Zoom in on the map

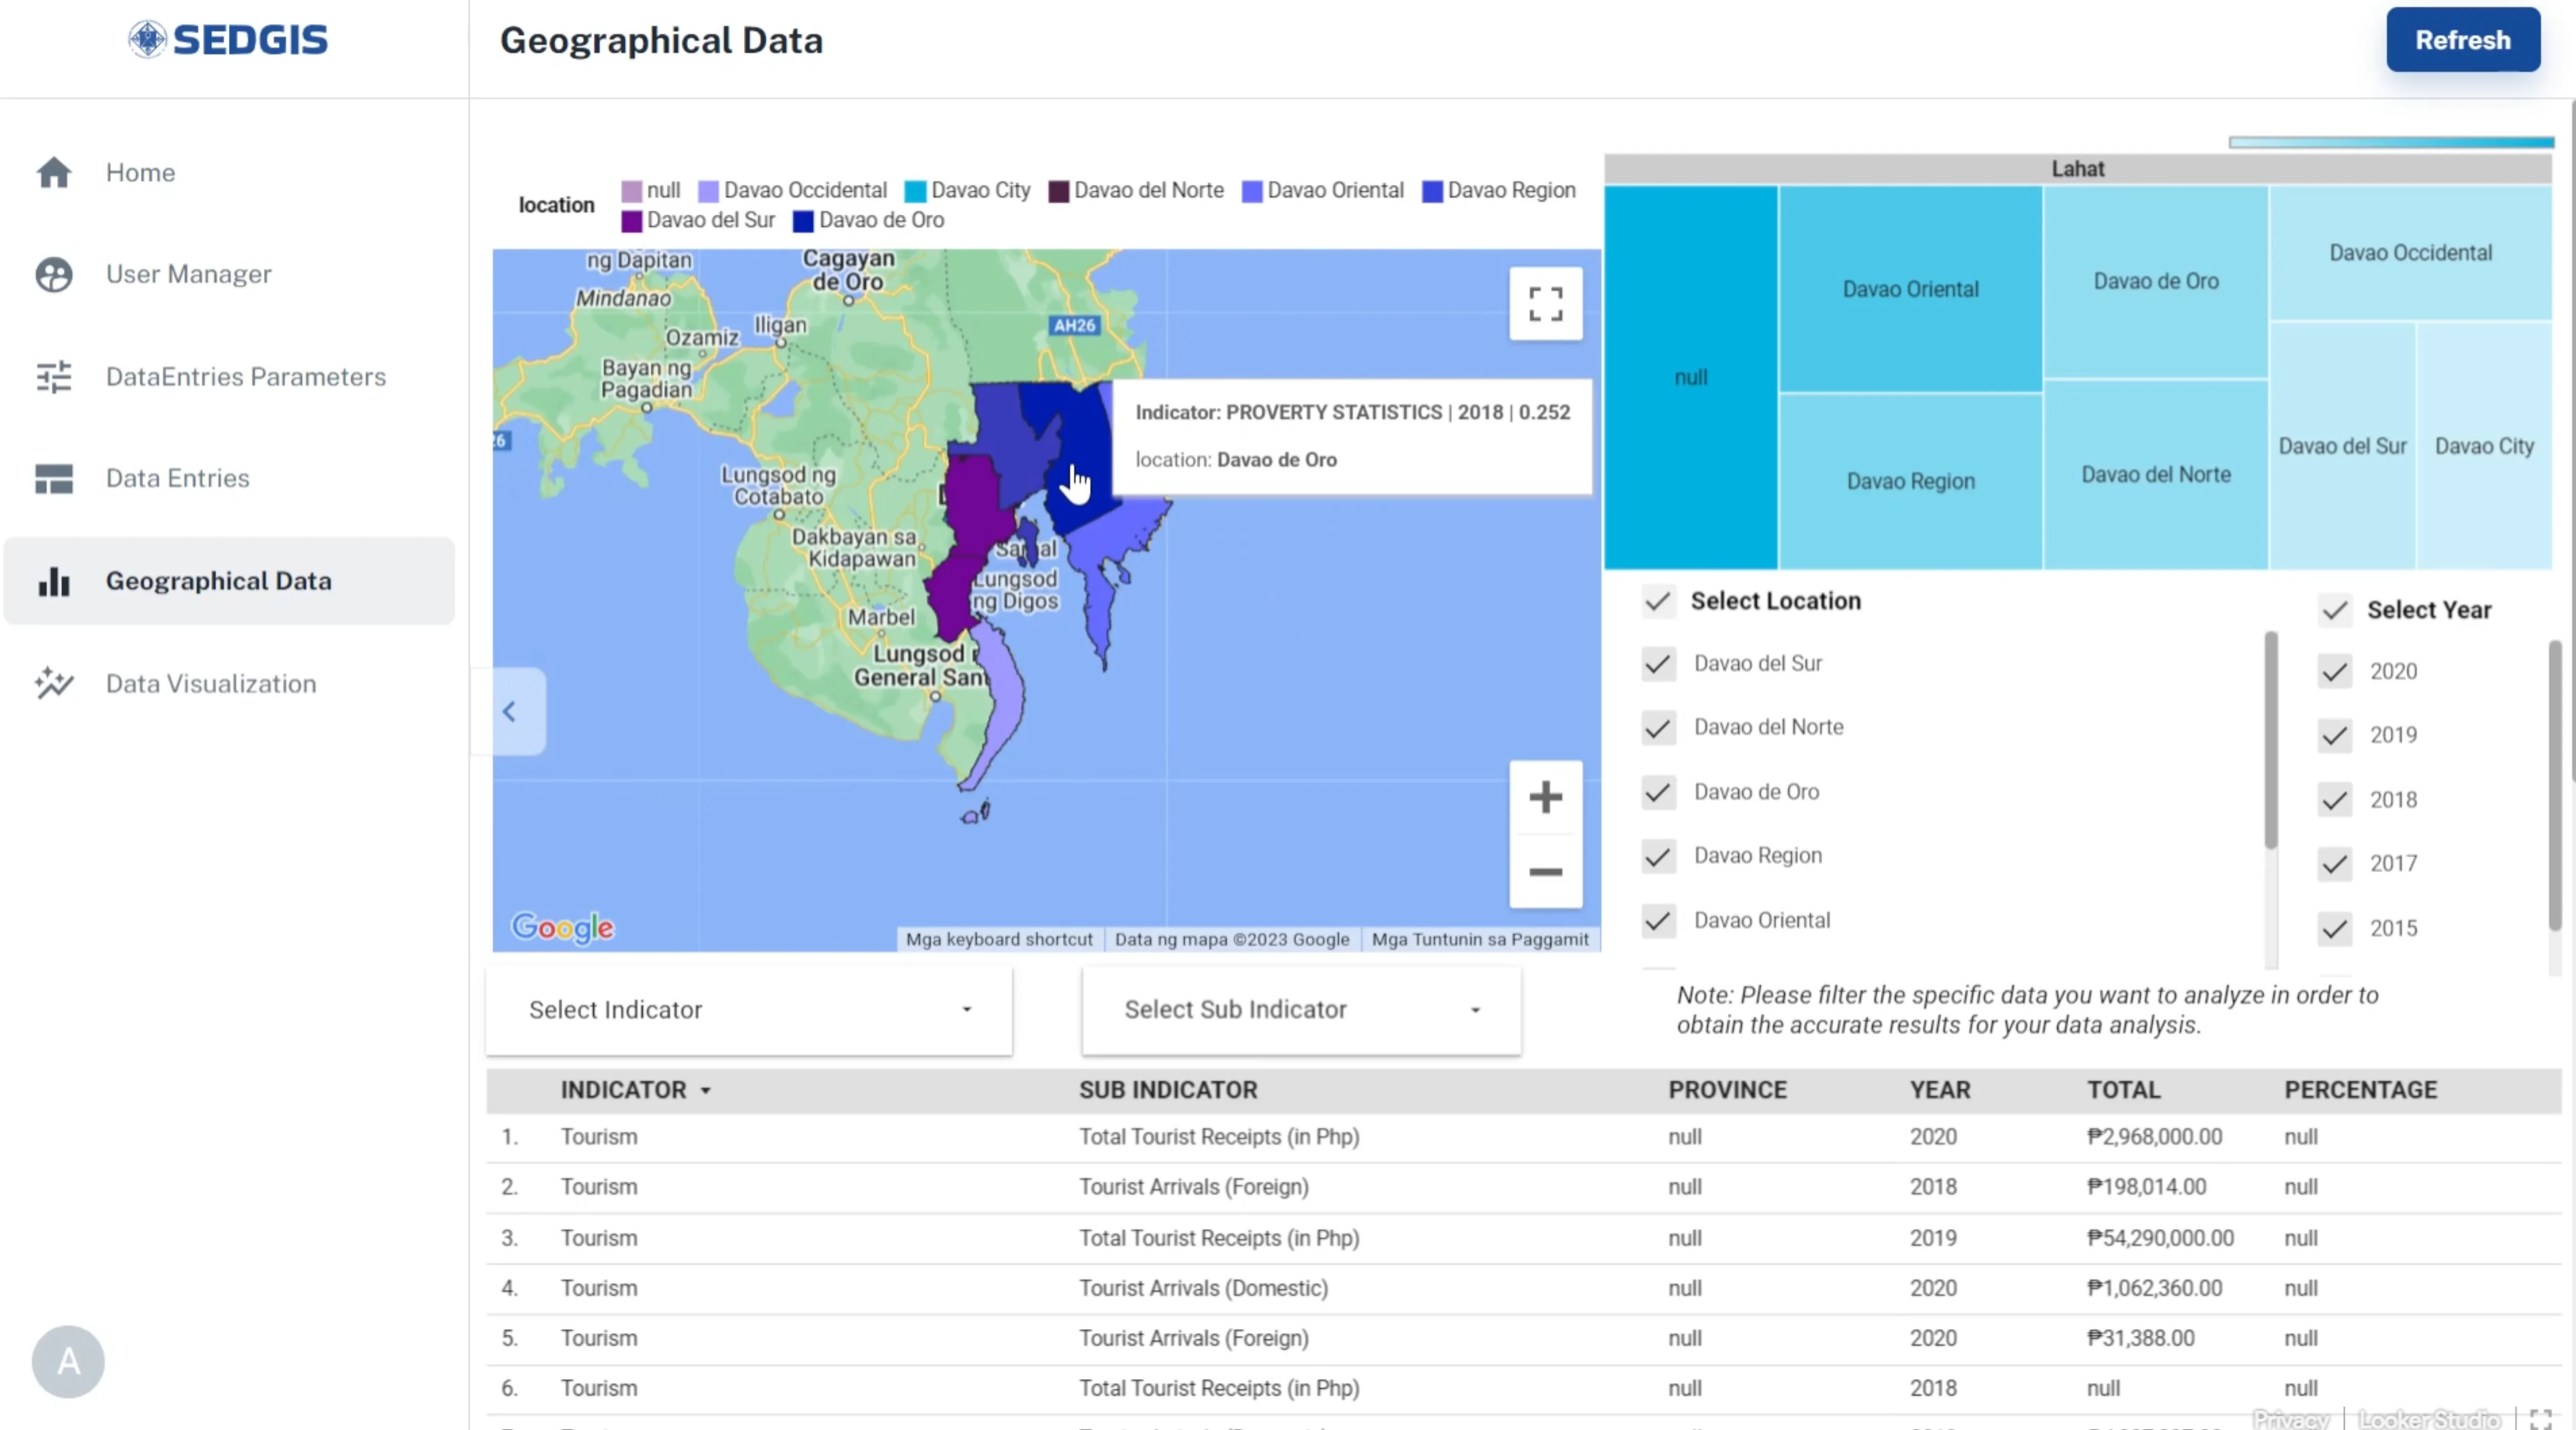1545,797
